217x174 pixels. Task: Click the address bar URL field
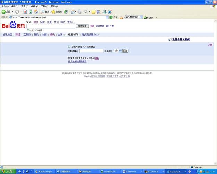click(x=57, y=17)
